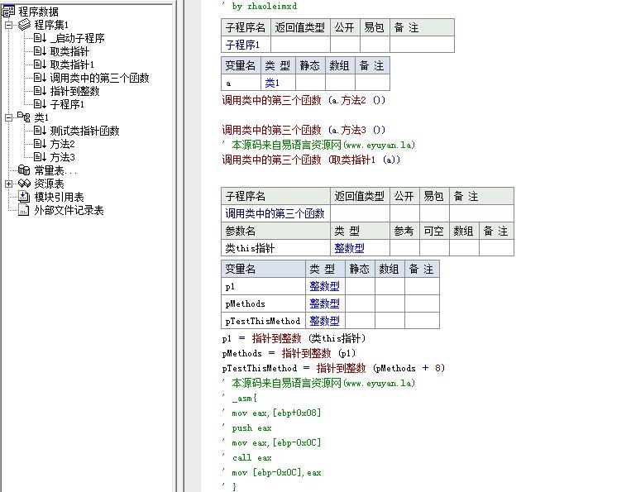This screenshot has width=631, height=492.
Task: Click the 外部文件记录表 document icon
Action: tap(24, 210)
